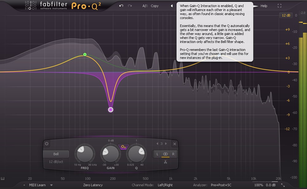Toggle the A/B state comparison
This screenshot has height=189, width=307.
point(145,6)
